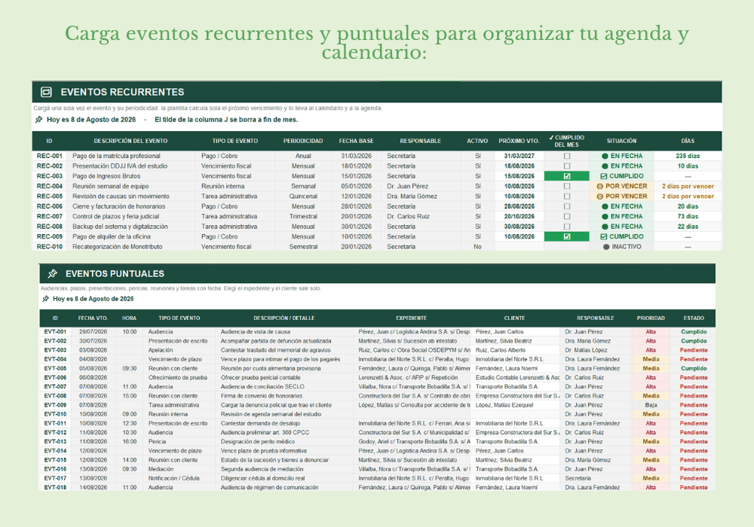This screenshot has height=527, width=754.
Task: Select fecha '14/08/2026' for EVT-018
Action: pos(93,487)
